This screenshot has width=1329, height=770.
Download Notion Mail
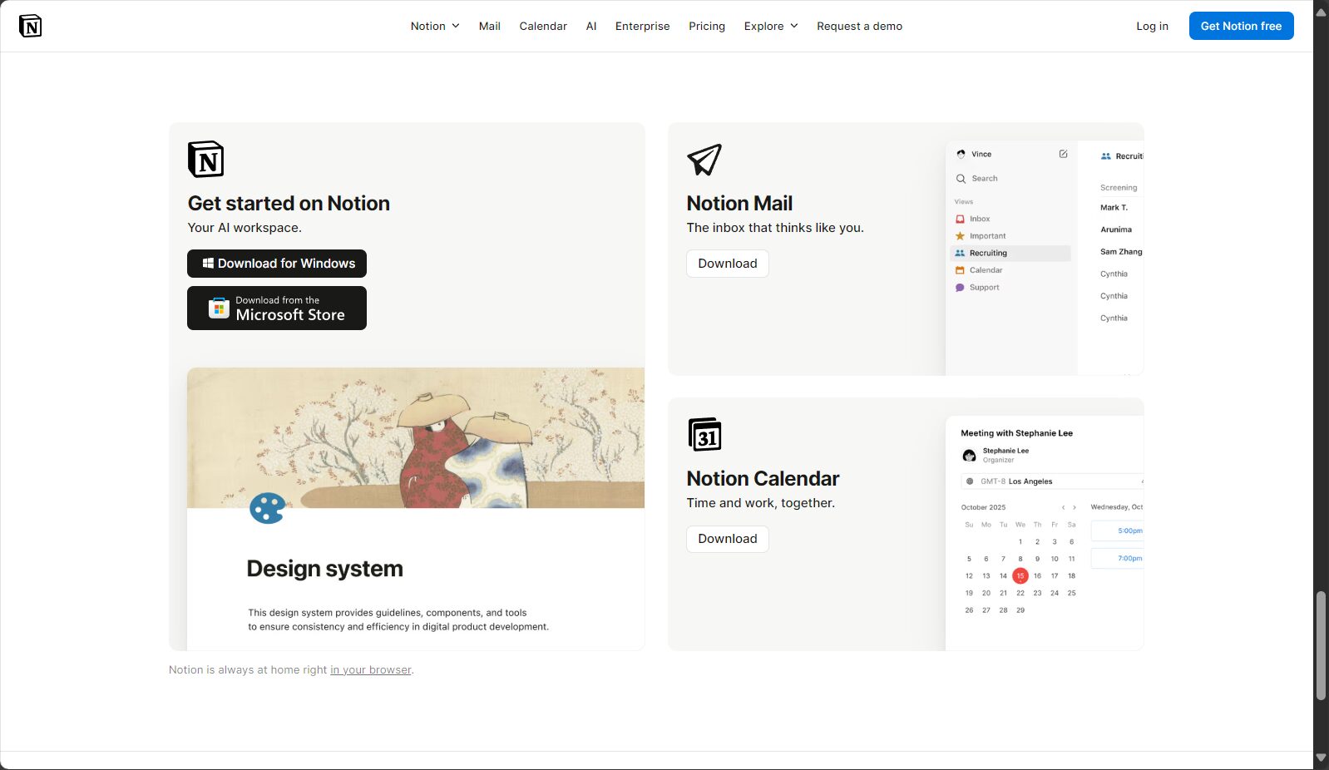(728, 264)
